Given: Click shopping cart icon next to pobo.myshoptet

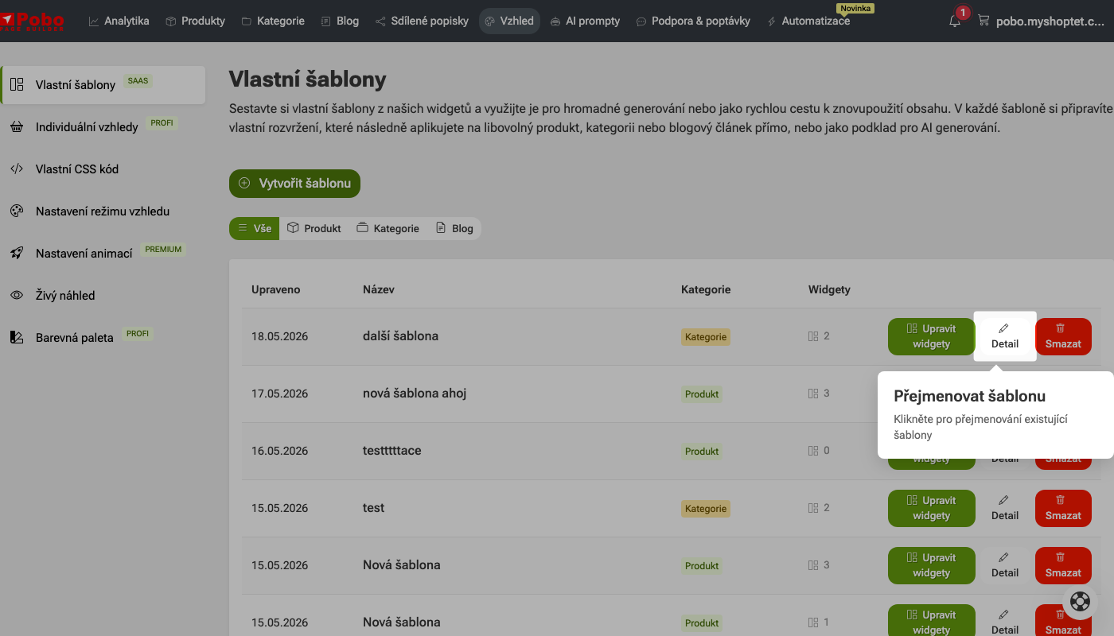Looking at the screenshot, I should pyautogui.click(x=984, y=21).
